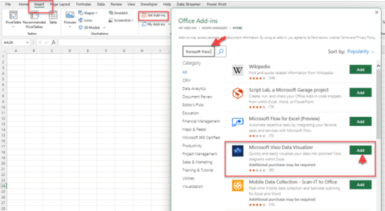Click the formula bar enter checkmark
The image size is (385, 211).
click(x=46, y=42)
